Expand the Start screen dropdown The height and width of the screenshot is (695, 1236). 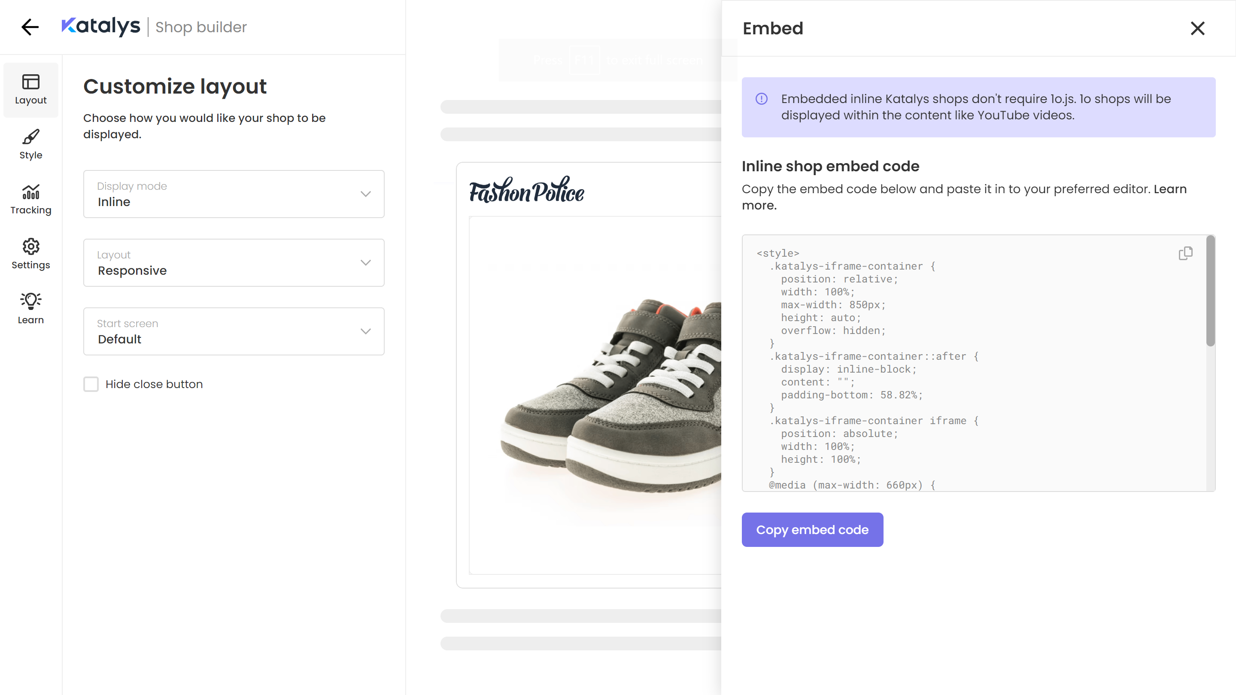coord(234,331)
